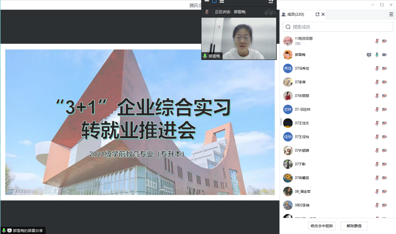
Task: Click 郭雪梅's video thumbnail
Action: click(x=239, y=38)
